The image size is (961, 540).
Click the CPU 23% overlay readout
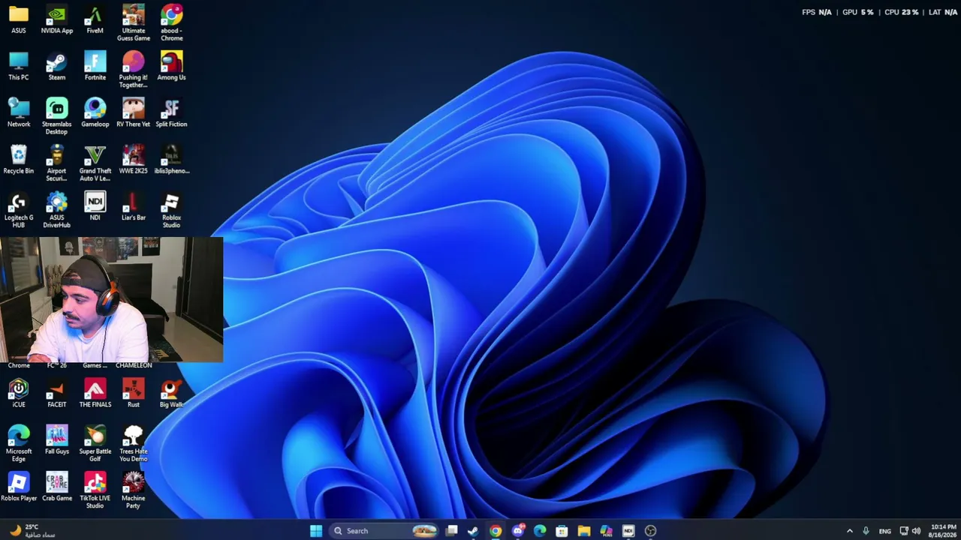pos(902,12)
